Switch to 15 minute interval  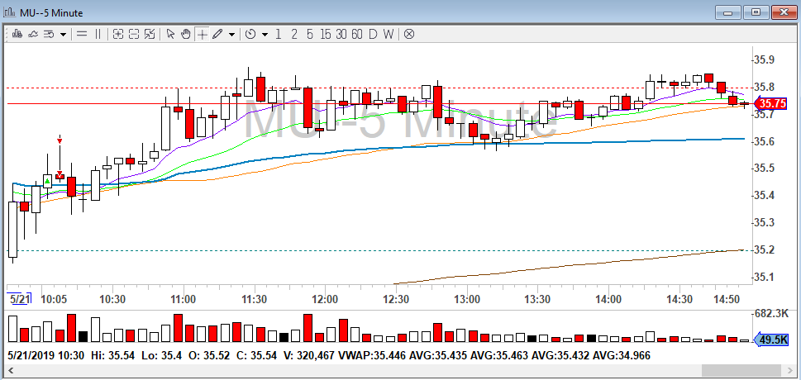326,34
